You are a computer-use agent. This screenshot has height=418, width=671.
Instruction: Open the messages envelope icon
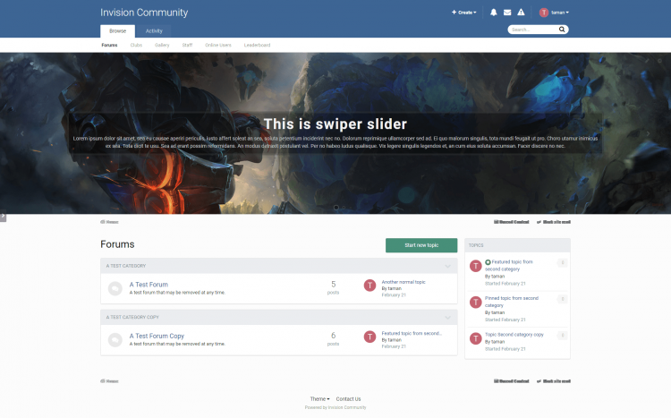tap(507, 13)
